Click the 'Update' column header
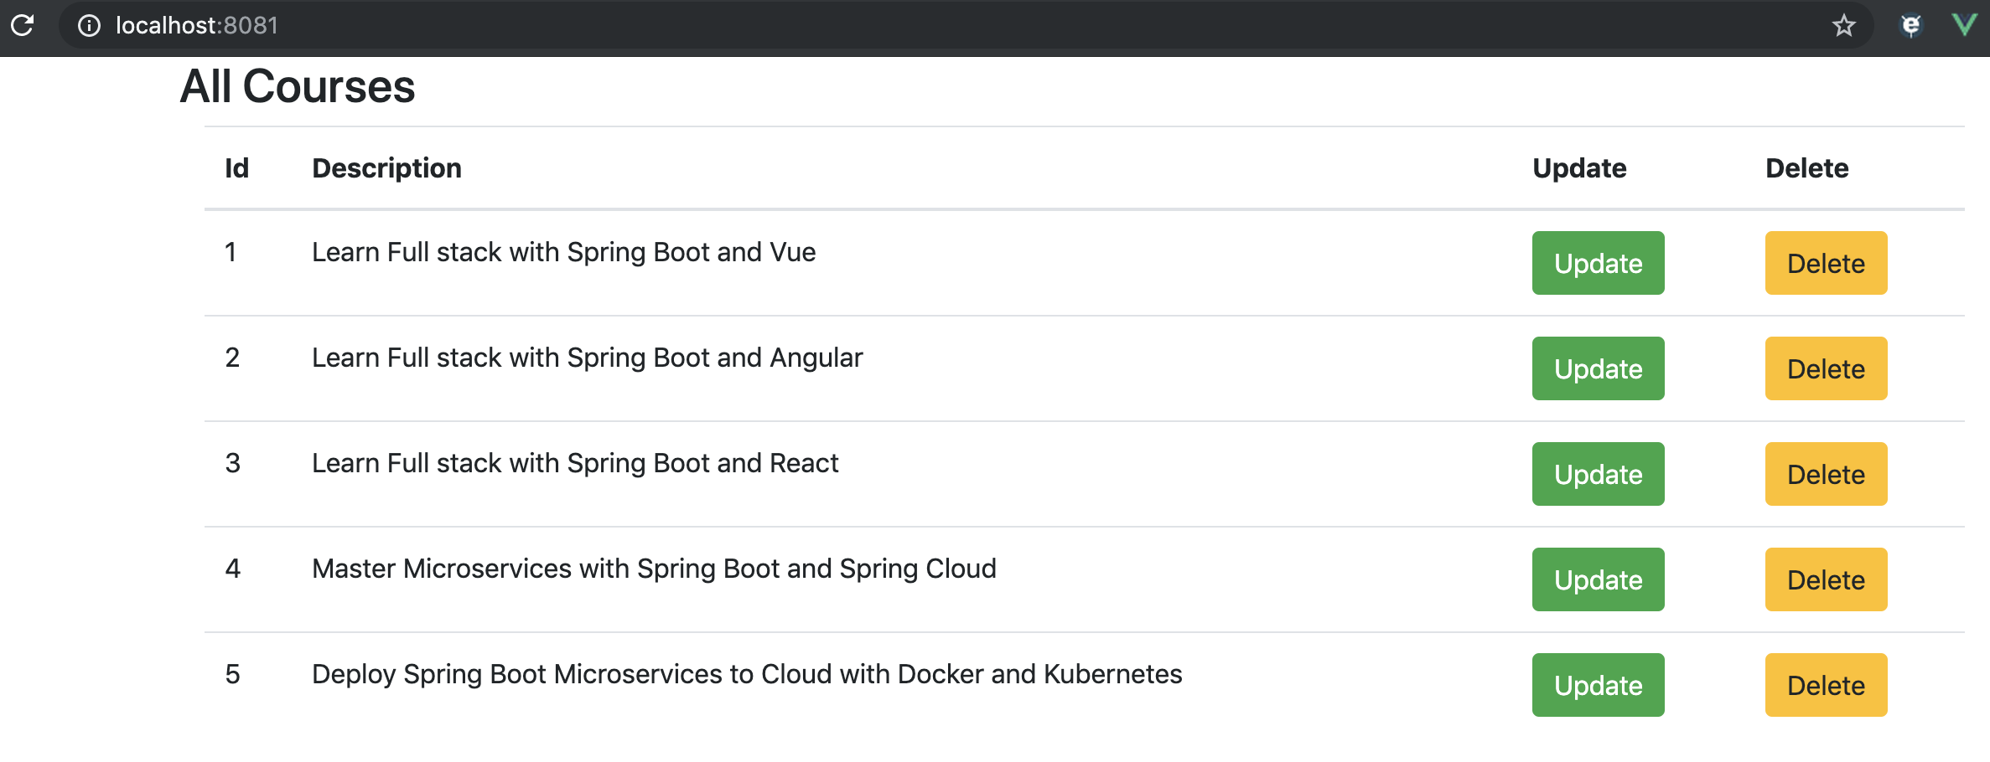Viewport: 1990px width, 762px height. coord(1579,168)
